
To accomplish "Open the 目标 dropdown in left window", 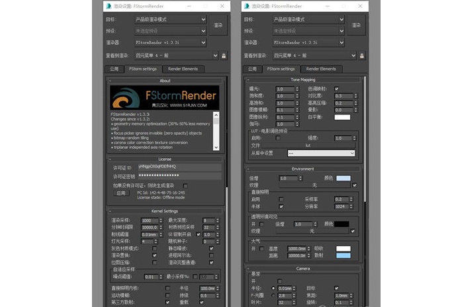I will (171, 20).
